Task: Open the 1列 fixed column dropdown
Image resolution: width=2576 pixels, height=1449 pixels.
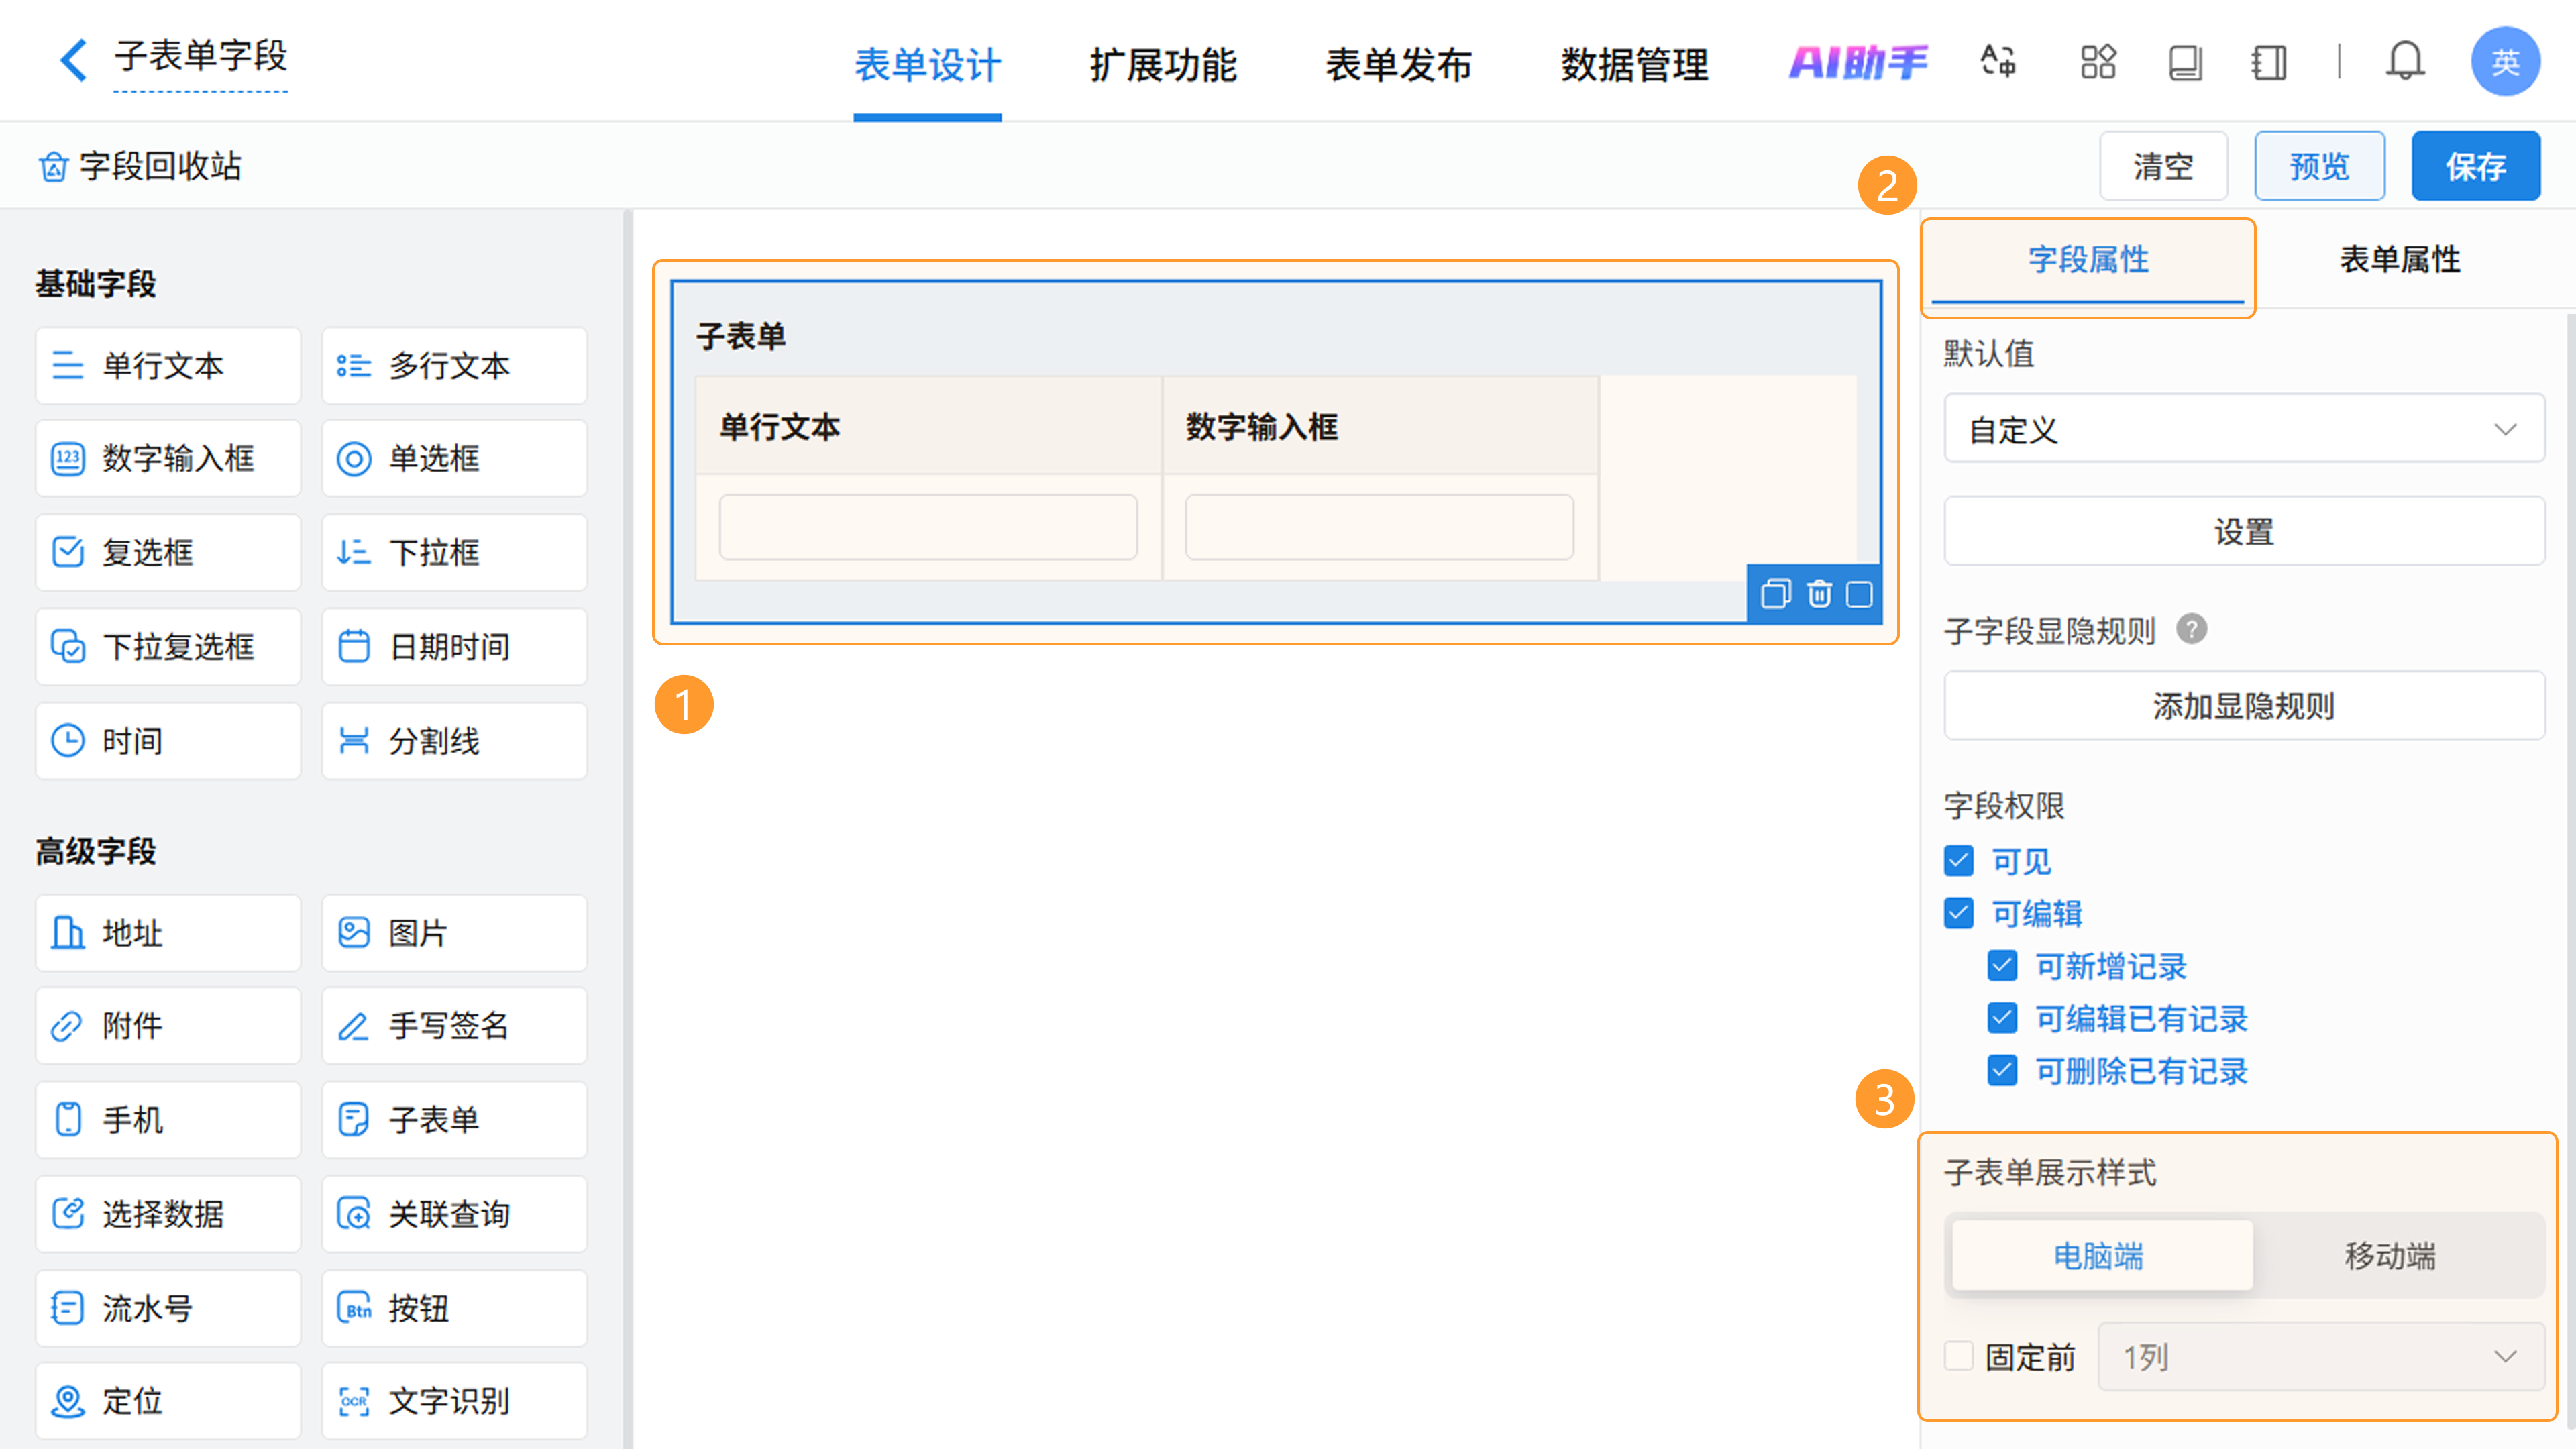Action: [2320, 1357]
